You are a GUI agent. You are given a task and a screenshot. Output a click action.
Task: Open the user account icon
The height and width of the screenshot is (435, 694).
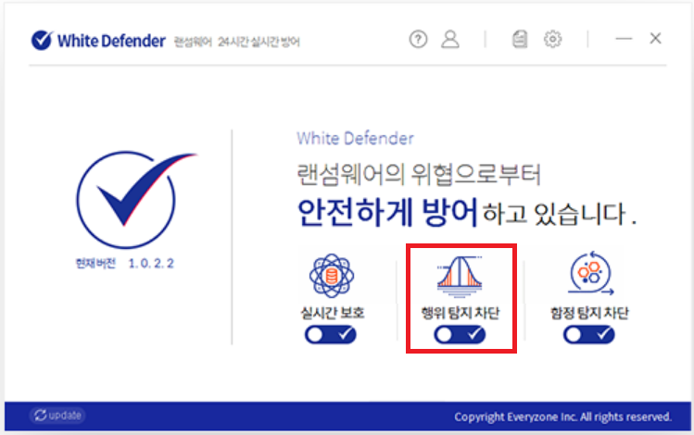click(450, 40)
